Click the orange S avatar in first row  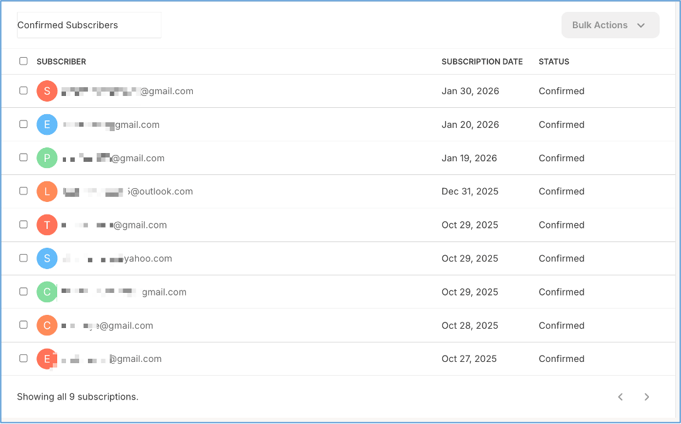(47, 91)
